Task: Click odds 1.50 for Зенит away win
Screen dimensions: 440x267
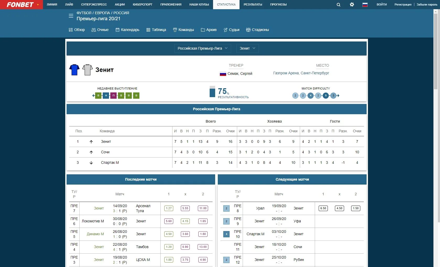Action: 356,208
